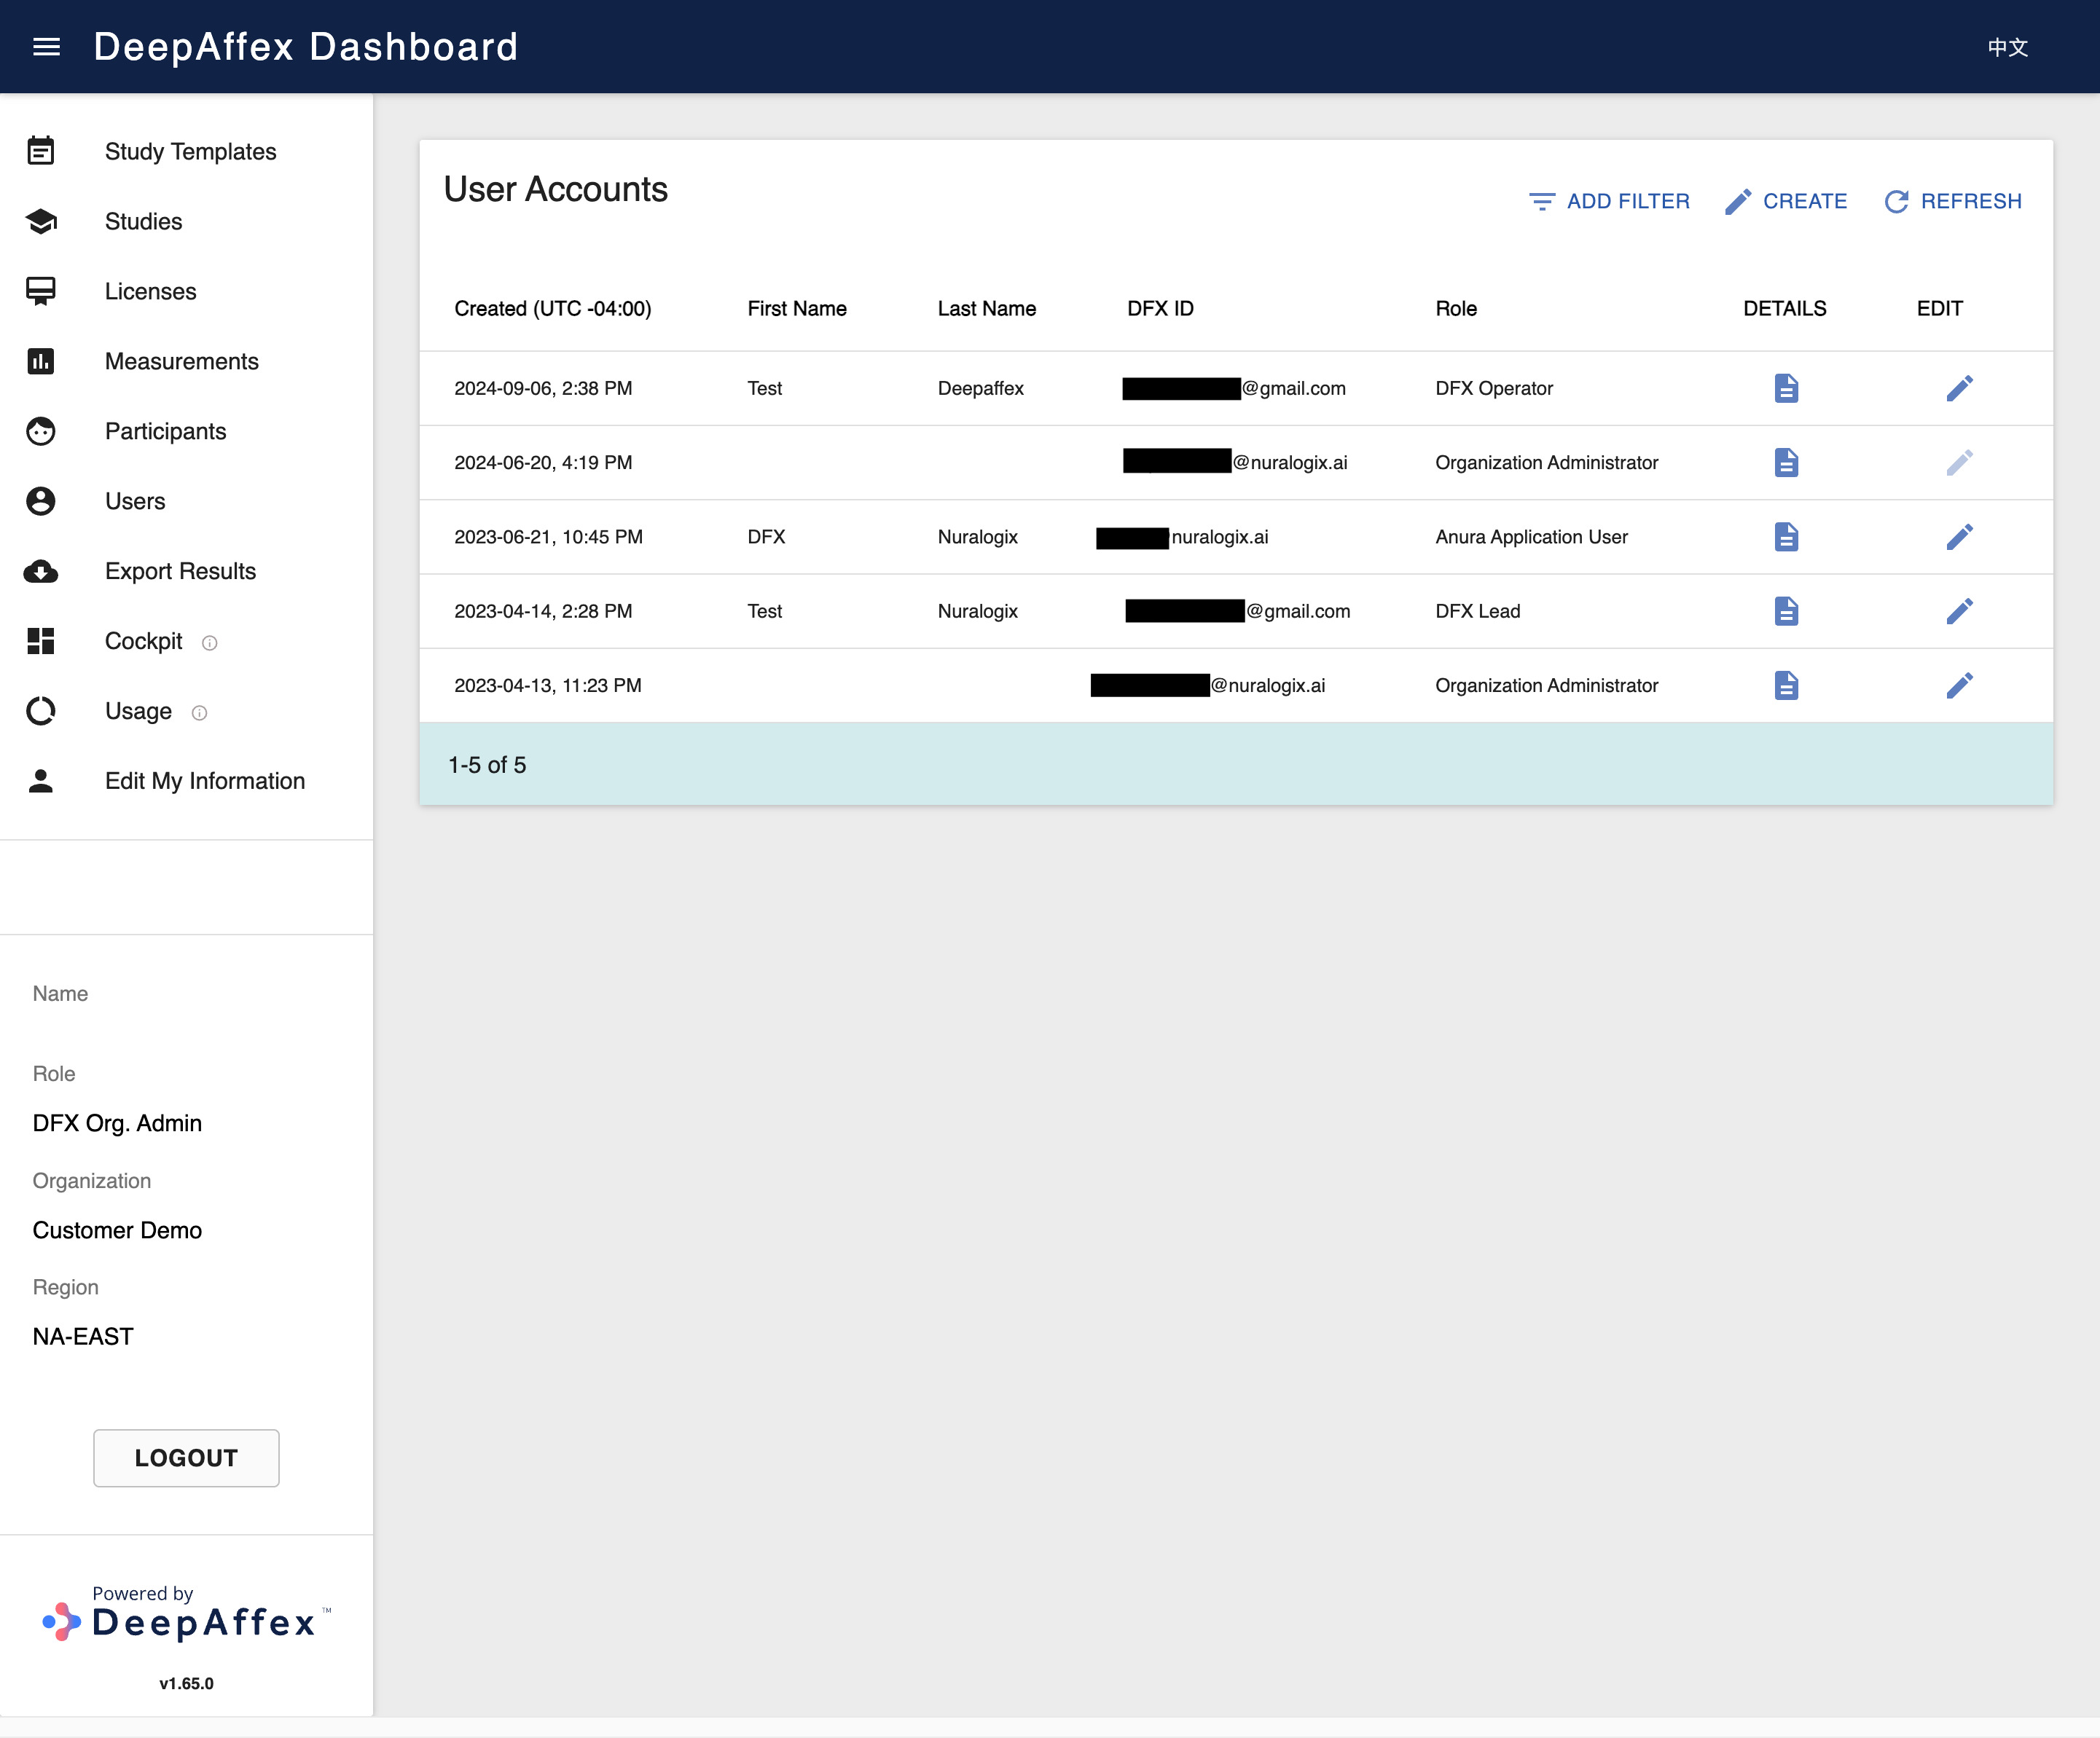
Task: Click the Anura Application User role cell
Action: tap(1531, 537)
